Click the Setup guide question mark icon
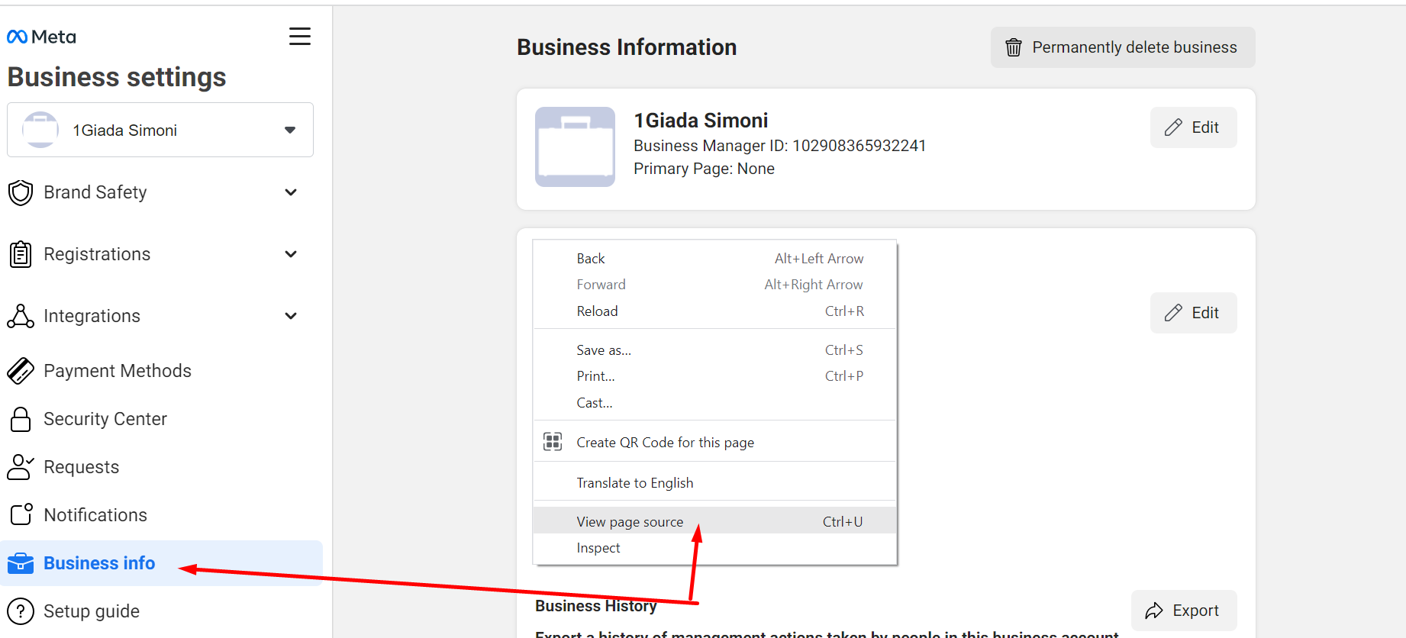 (21, 611)
